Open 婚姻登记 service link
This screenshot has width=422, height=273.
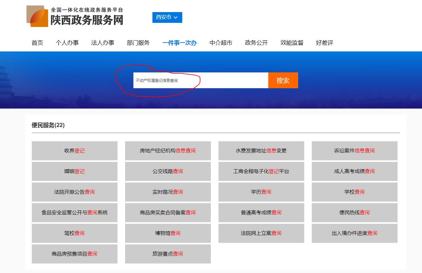point(74,171)
